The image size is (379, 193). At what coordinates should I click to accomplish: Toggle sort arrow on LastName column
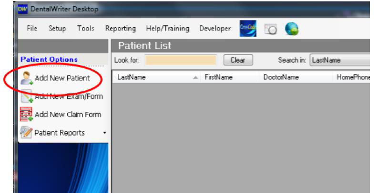point(195,77)
